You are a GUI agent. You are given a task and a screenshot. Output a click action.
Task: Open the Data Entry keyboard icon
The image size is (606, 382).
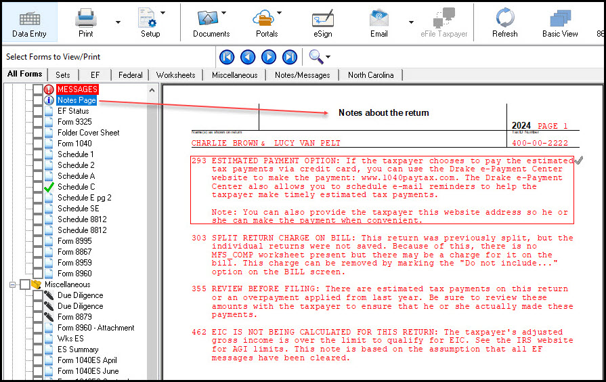click(x=29, y=18)
